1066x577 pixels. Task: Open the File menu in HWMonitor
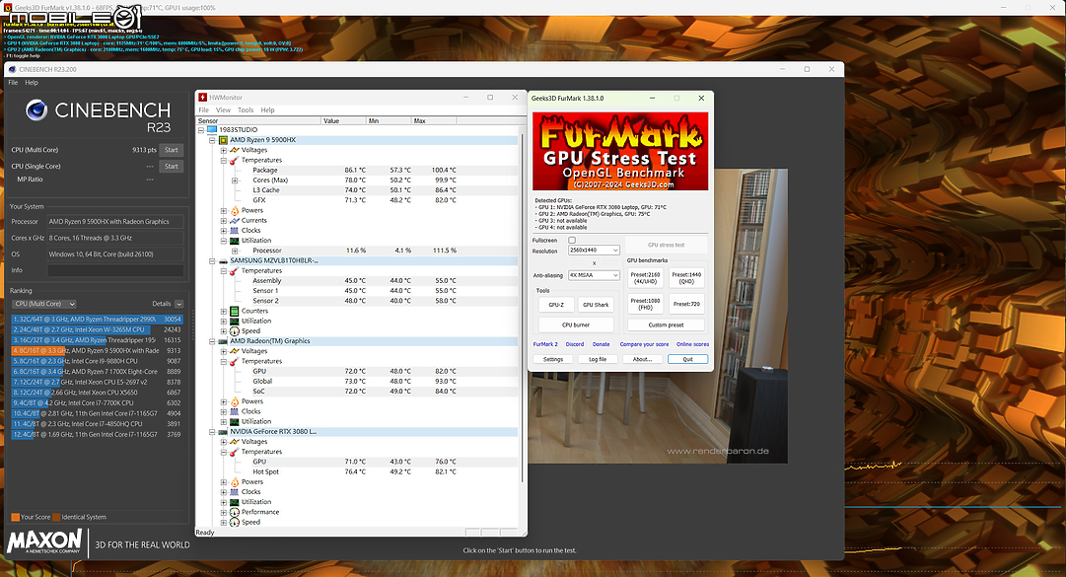(x=204, y=110)
